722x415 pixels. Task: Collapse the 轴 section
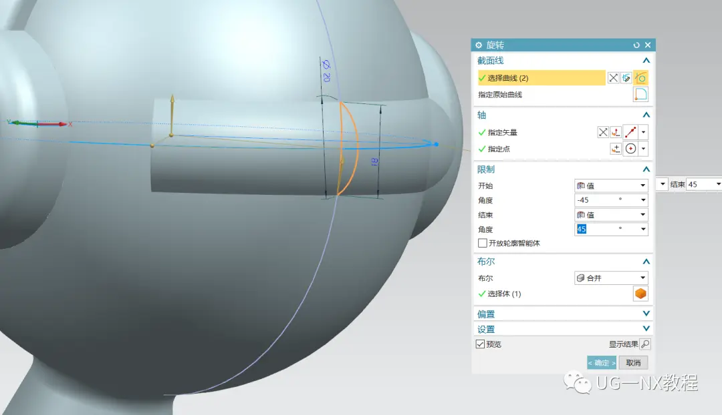pyautogui.click(x=646, y=115)
